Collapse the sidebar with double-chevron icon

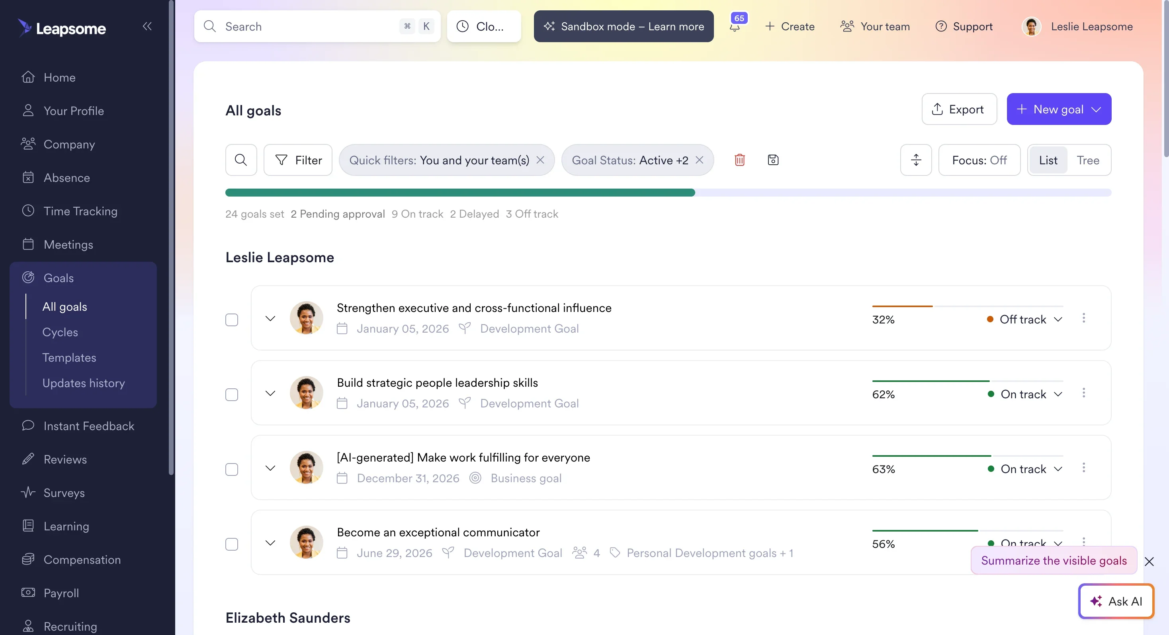coord(147,26)
